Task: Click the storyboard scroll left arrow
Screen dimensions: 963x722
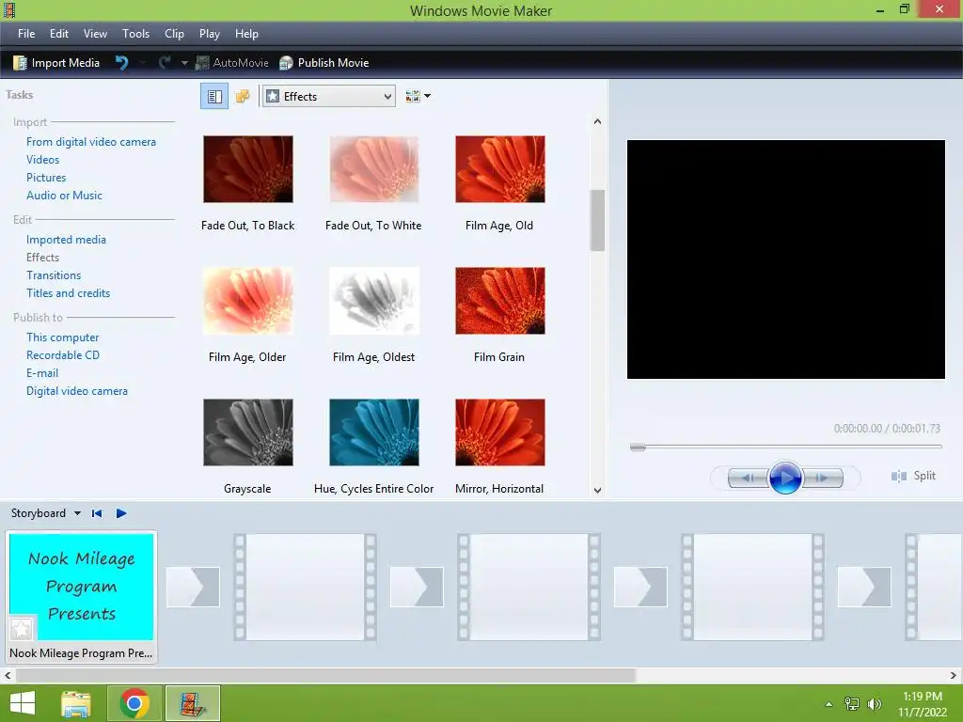Action: point(8,675)
